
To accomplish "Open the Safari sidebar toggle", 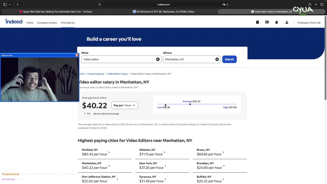I will (x=5, y=4).
